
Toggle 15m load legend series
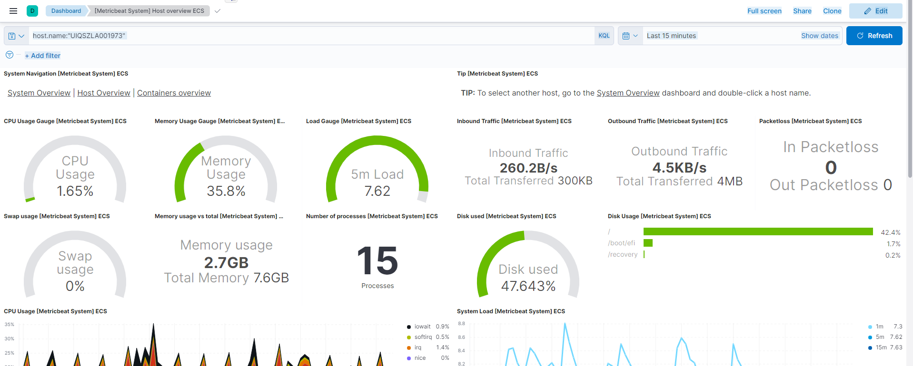[881, 347]
